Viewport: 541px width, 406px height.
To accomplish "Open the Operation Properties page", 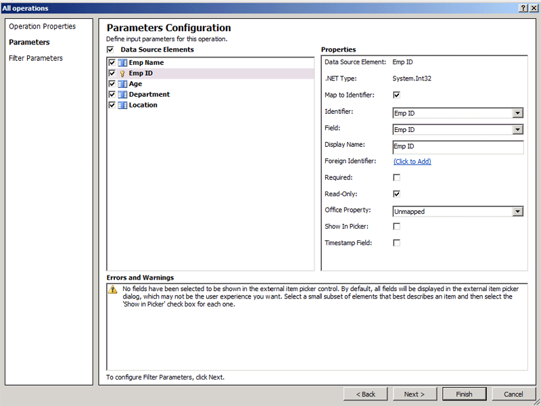I will (42, 26).
